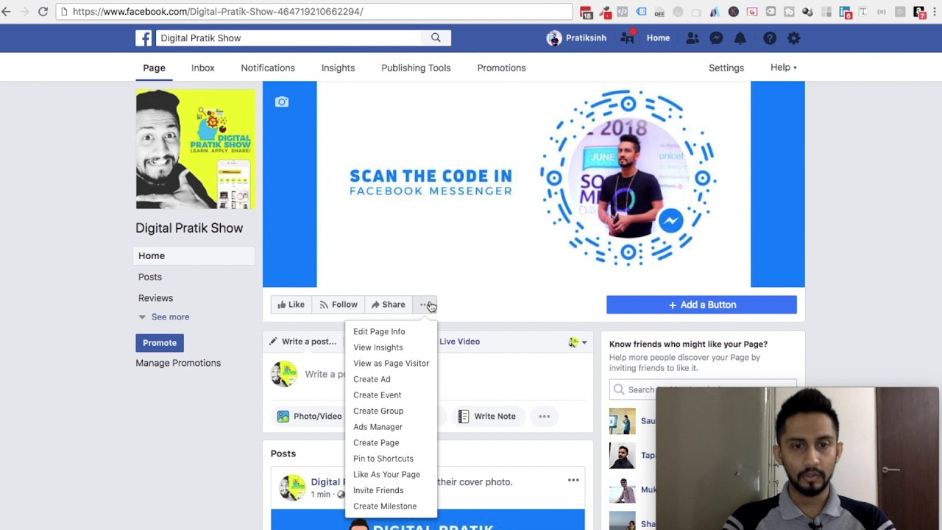942x530 pixels.
Task: Open Publishing Tools tab
Action: tap(416, 68)
